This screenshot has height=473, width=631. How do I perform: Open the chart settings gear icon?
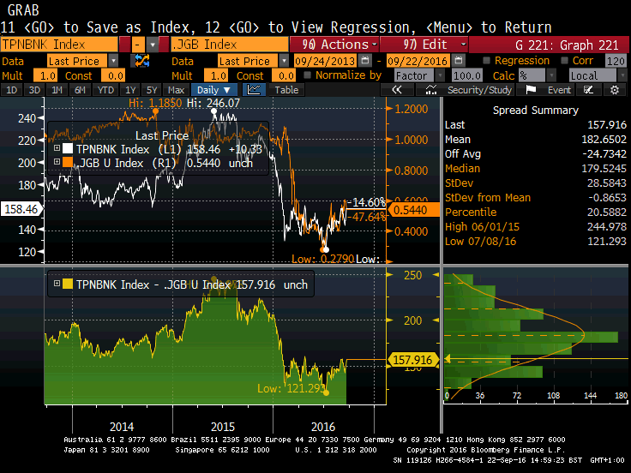tap(614, 90)
